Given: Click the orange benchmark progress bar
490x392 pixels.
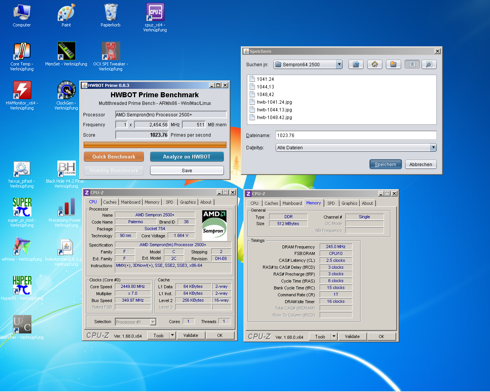Looking at the screenshot, I should click(155, 145).
